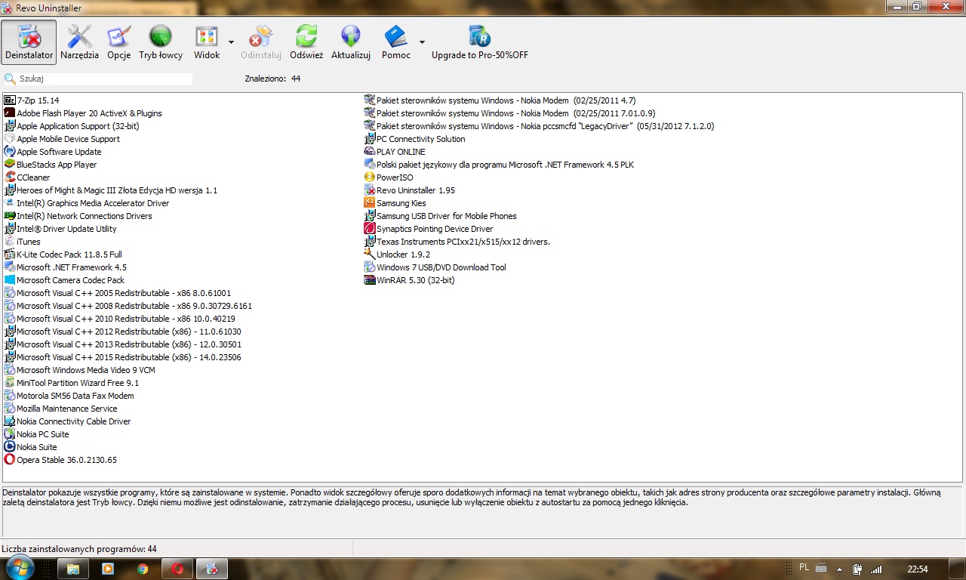Select Microsoft Camera Codec Pack icon
This screenshot has height=580, width=966.
[x=10, y=279]
